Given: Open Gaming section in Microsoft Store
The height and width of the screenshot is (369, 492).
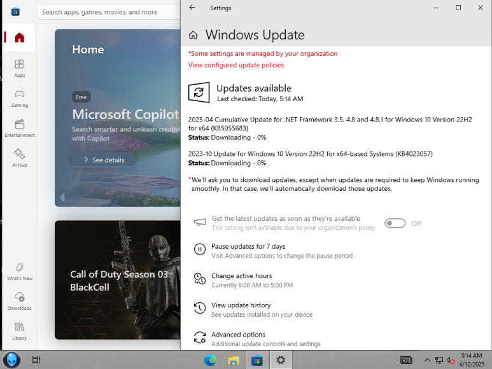Looking at the screenshot, I should coord(19,99).
